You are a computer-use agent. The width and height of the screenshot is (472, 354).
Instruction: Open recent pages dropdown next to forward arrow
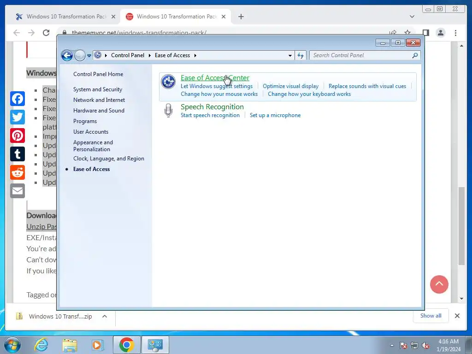coord(89,55)
